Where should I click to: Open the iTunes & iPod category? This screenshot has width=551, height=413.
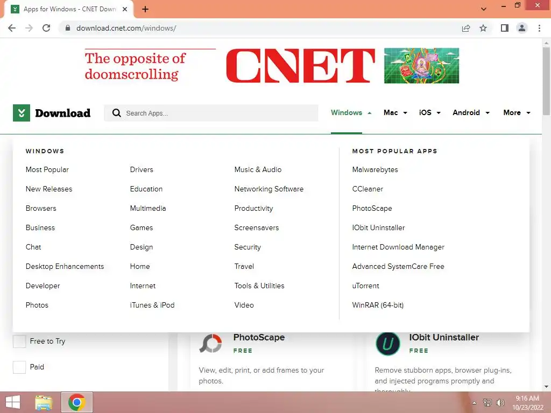pyautogui.click(x=152, y=305)
